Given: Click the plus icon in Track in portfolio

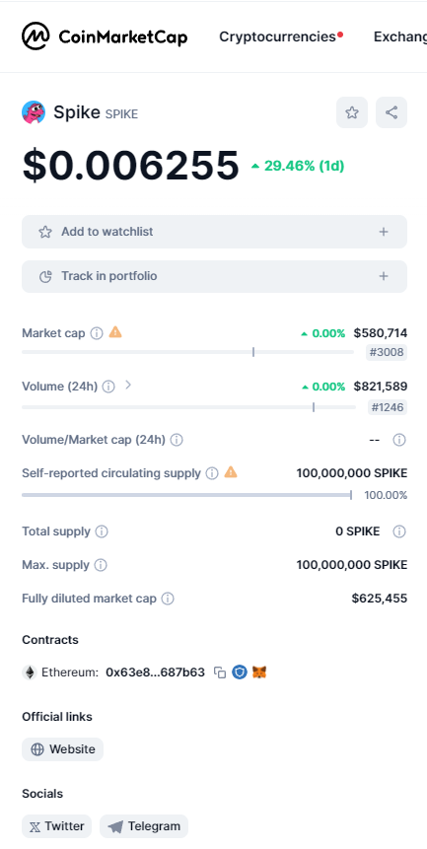Looking at the screenshot, I should coord(384,276).
